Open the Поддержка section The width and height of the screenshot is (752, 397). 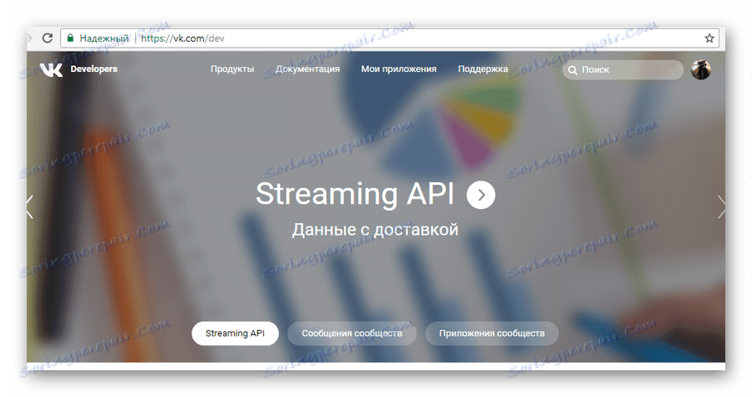point(482,69)
